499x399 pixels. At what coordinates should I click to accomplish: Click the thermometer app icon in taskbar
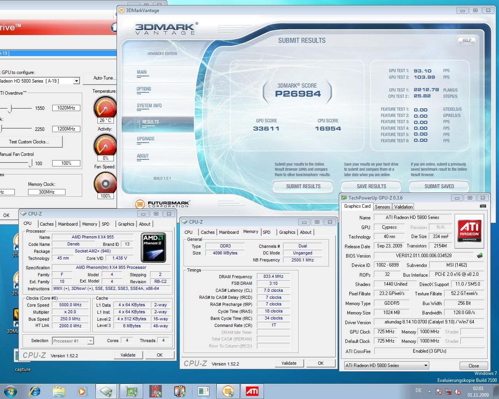tap(180, 391)
